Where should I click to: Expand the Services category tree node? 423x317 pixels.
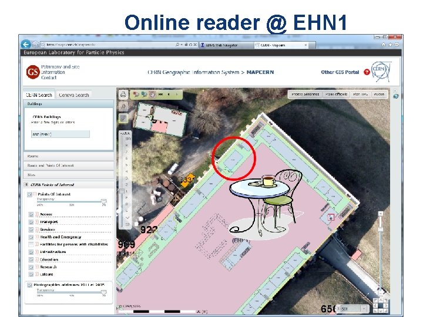tap(36, 230)
